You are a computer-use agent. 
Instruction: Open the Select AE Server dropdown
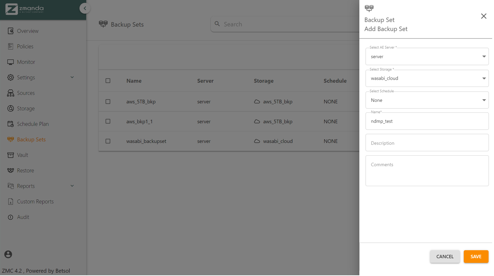pos(429,57)
